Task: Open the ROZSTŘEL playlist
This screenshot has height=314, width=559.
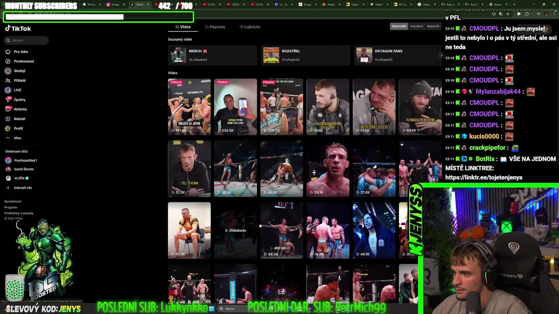Action: (x=305, y=55)
